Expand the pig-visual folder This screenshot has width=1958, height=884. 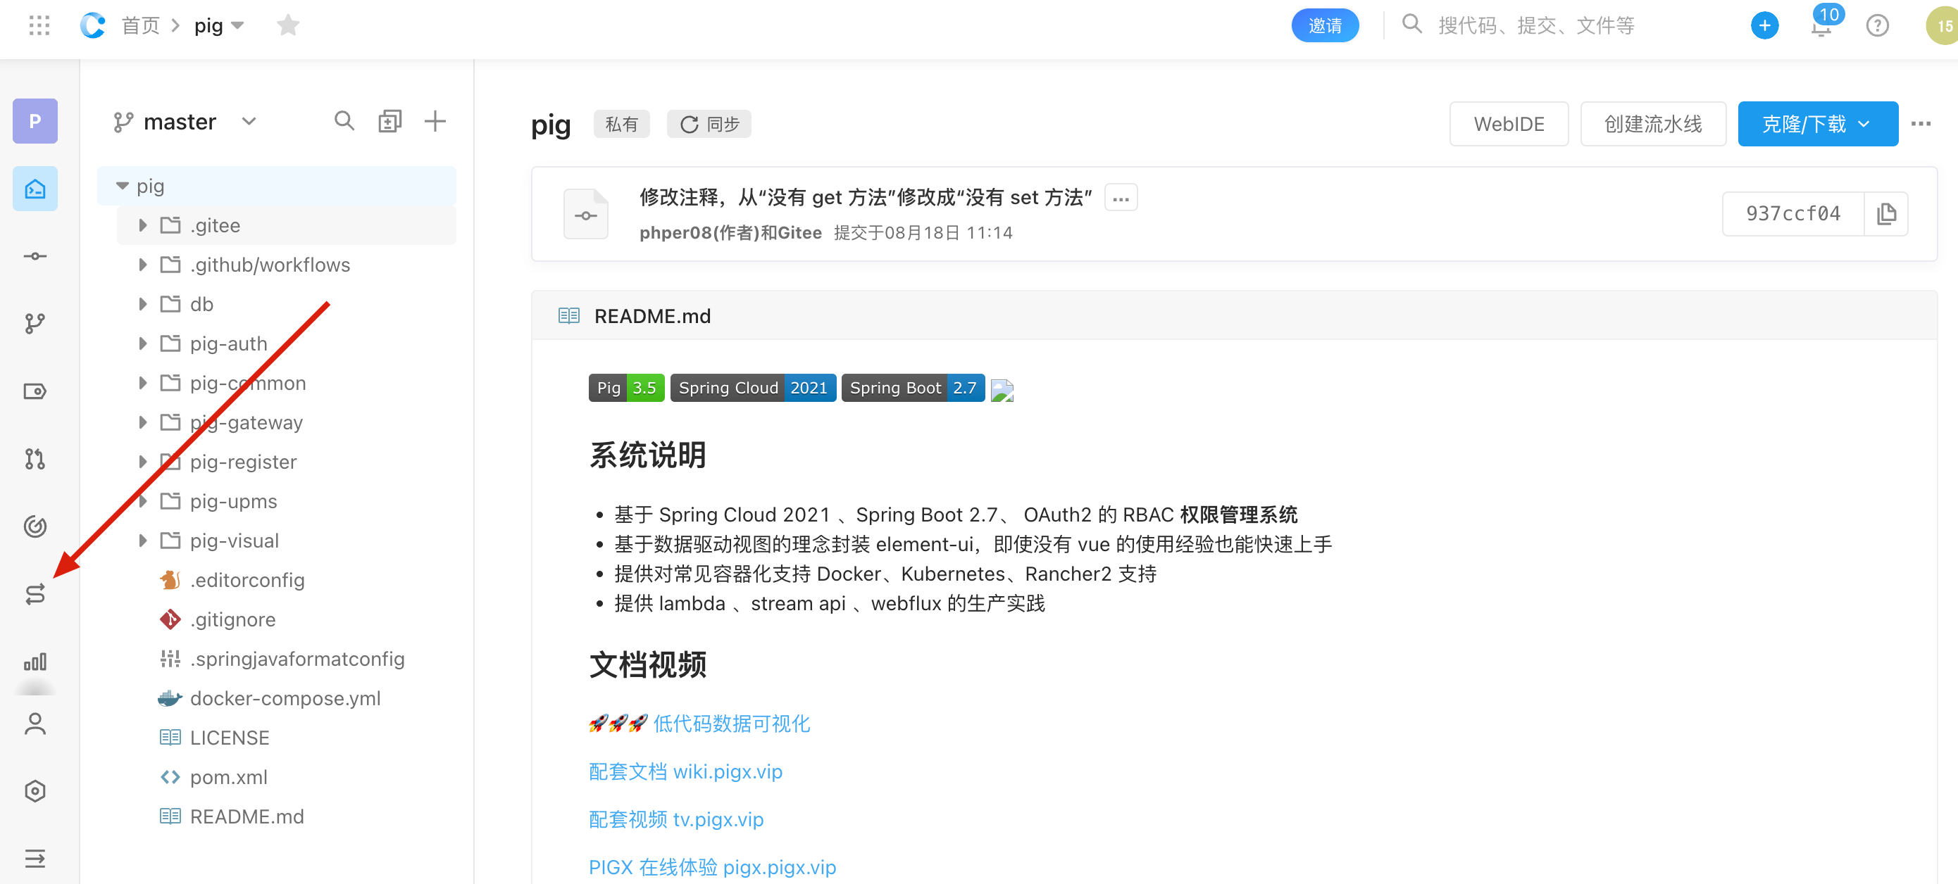point(142,541)
